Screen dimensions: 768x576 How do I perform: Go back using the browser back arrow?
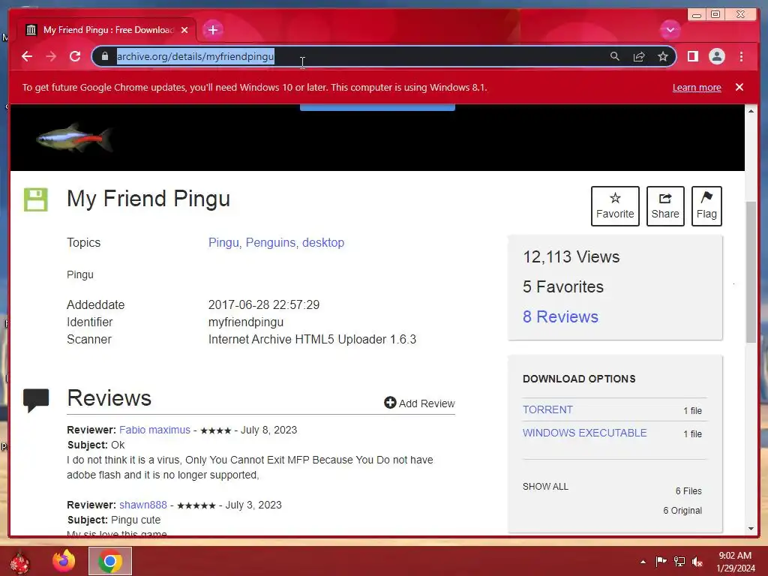coord(27,56)
